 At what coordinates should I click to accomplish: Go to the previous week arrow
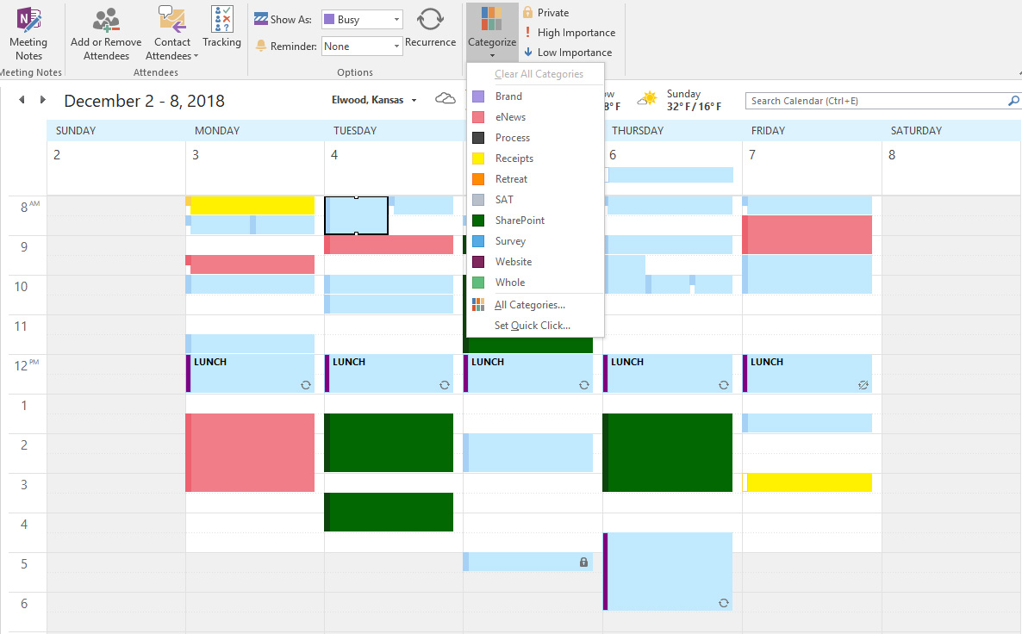point(22,100)
